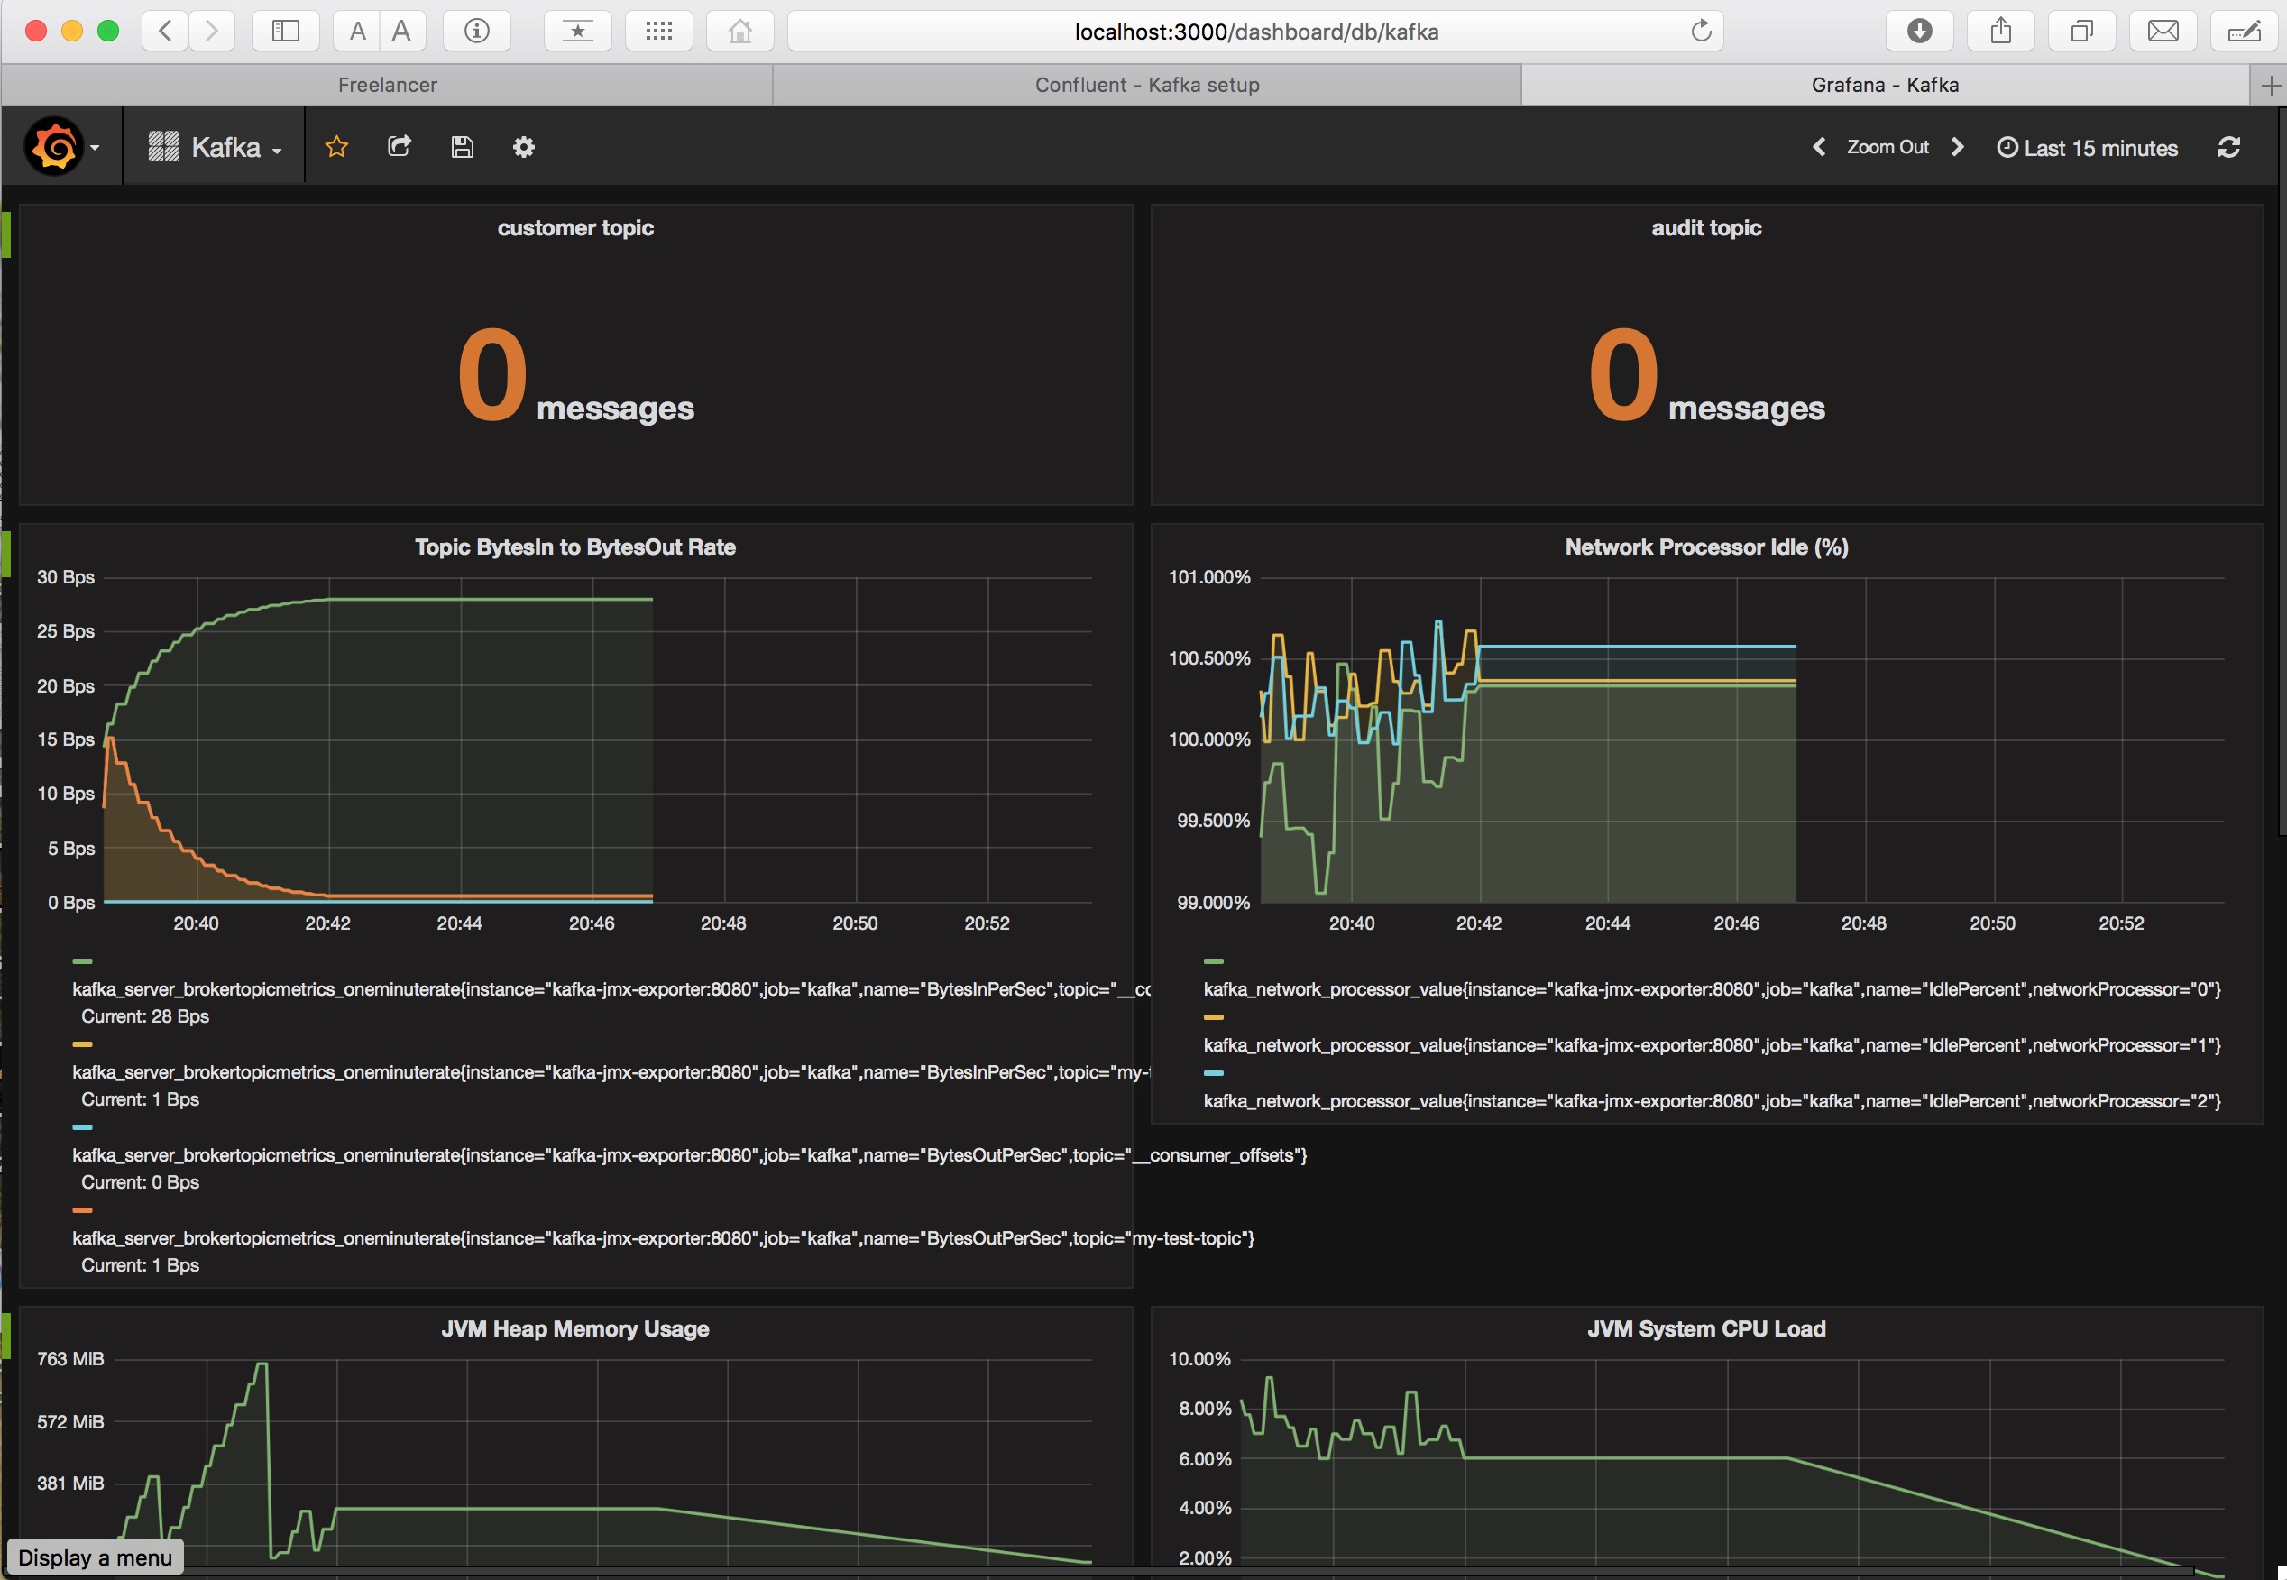Open dashboard settings gear icon

click(x=524, y=148)
